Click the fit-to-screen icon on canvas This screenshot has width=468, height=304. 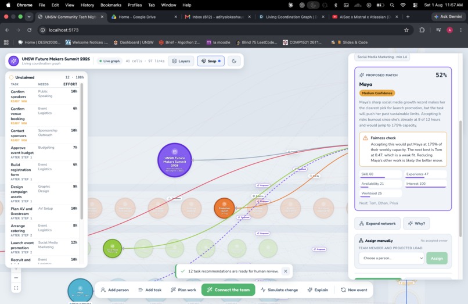[x=16, y=288]
